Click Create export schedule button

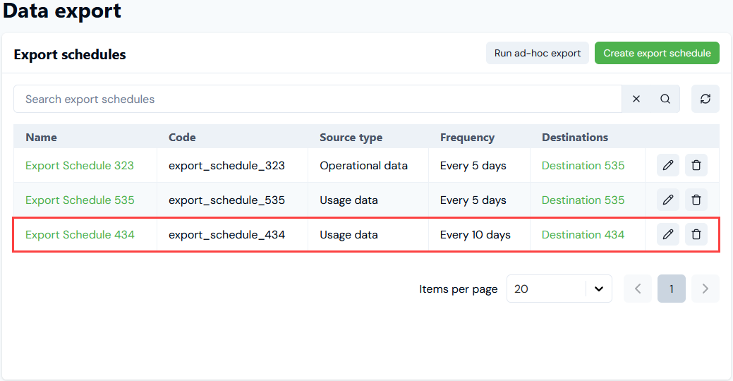(x=657, y=54)
